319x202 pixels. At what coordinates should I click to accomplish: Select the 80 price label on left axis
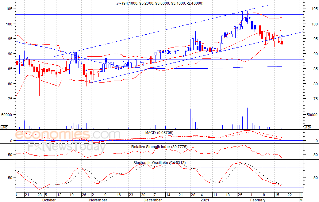point(10,84)
